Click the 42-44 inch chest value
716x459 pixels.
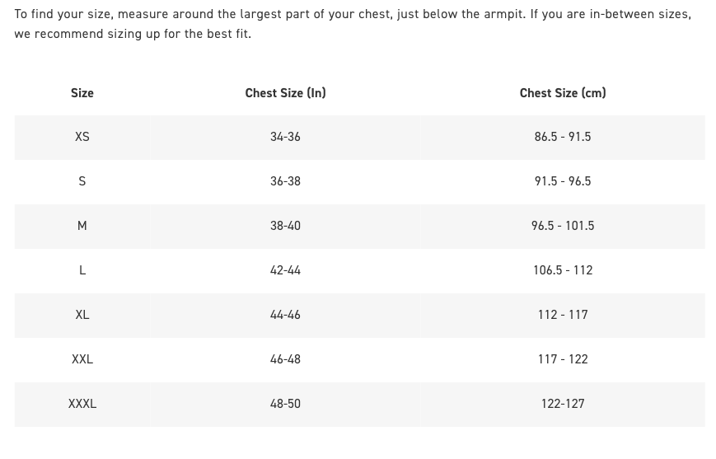tap(285, 270)
